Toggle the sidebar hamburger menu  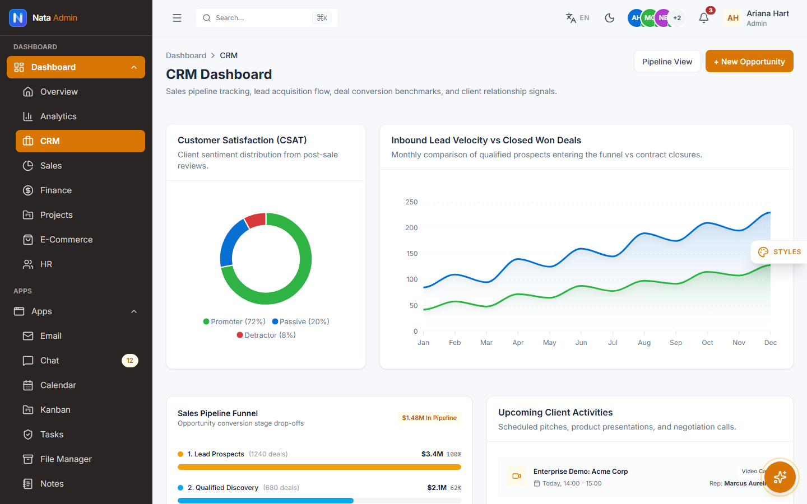click(177, 18)
